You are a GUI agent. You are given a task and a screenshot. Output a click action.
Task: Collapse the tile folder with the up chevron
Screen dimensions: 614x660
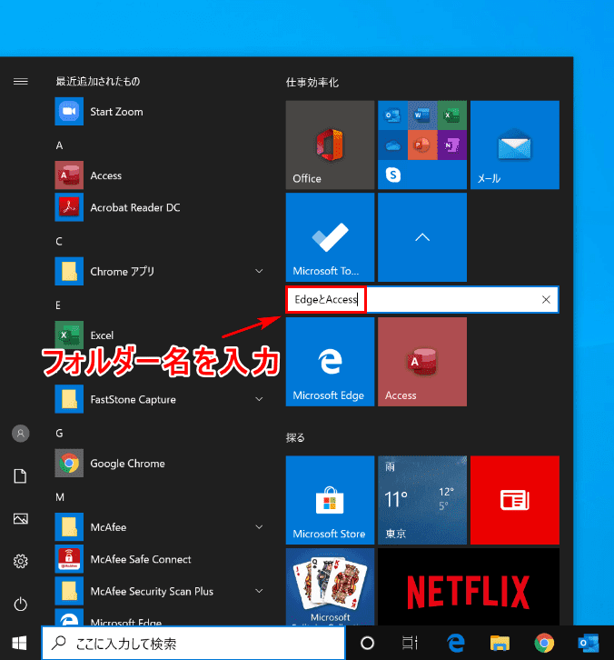pyautogui.click(x=422, y=237)
